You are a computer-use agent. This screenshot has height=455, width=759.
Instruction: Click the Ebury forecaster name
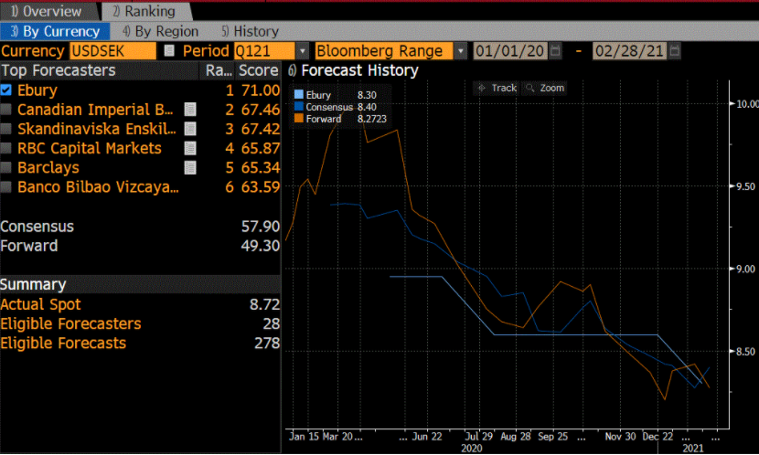[x=37, y=90]
